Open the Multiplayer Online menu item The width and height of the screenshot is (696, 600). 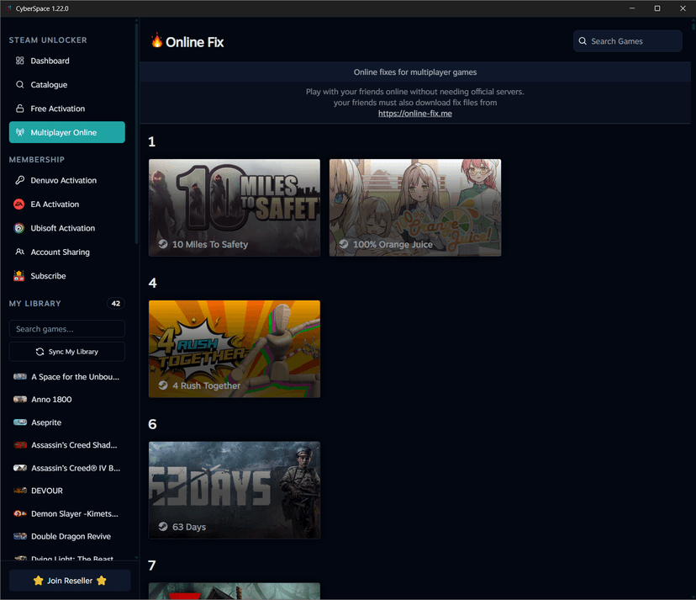click(66, 132)
